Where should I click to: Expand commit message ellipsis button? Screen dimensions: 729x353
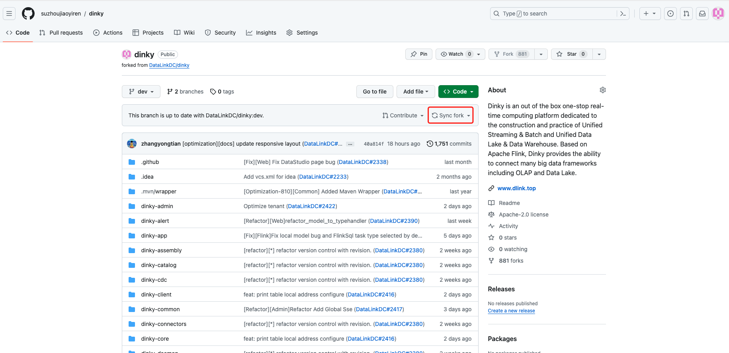coord(350,144)
